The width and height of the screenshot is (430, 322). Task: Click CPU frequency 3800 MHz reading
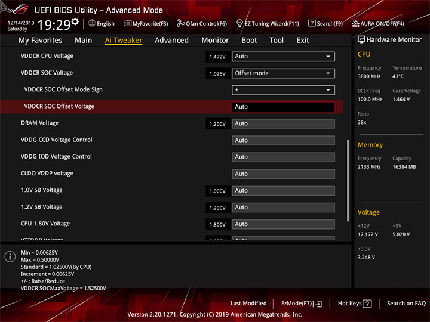point(369,76)
